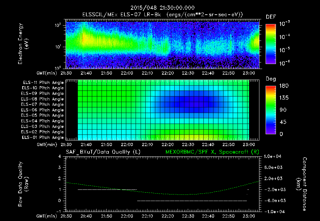The height and width of the screenshot is (221, 320).
Task: Click the GMT(min) label under pitch angle panel
Action: click(47, 145)
